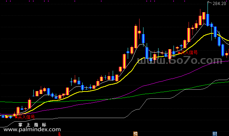Click the red S marker on bottom axis
This screenshot has width=229, height=136.
[x=59, y=134]
